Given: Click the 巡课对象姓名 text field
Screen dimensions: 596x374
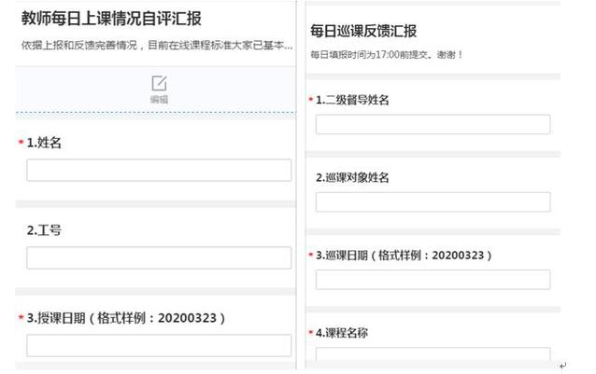Looking at the screenshot, I should coord(433,201).
